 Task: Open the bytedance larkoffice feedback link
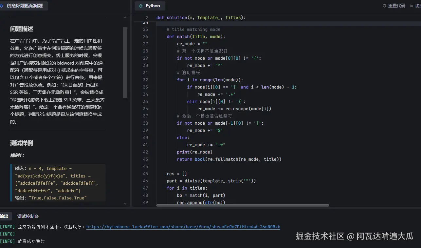[183, 226]
